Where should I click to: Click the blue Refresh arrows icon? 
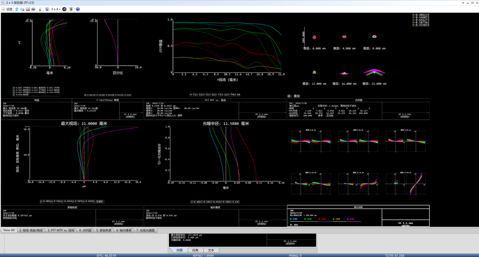point(17,9)
